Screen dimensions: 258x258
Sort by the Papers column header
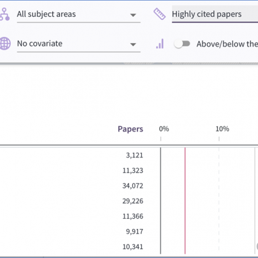tap(130, 129)
